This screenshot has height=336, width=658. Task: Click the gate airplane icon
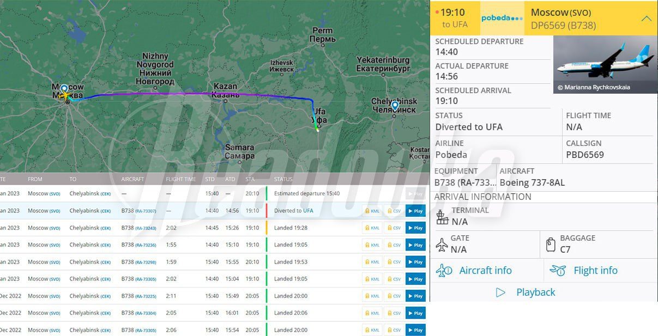point(442,245)
